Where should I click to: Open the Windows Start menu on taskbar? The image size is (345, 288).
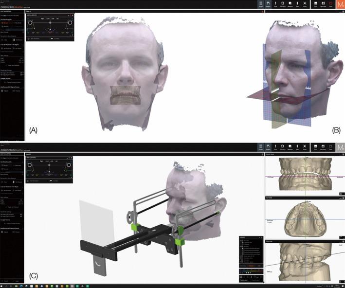click(x=2, y=286)
